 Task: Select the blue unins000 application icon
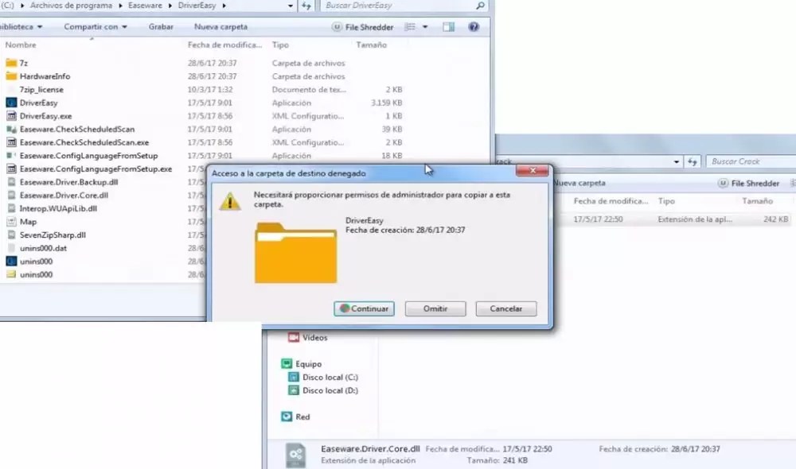tap(11, 261)
